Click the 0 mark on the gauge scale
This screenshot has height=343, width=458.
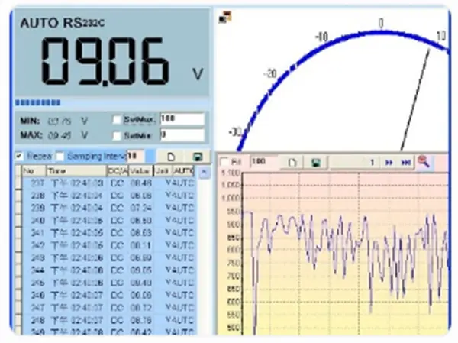pyautogui.click(x=381, y=23)
